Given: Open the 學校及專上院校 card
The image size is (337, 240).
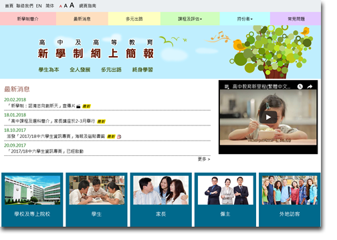Looking at the screenshot, I should click(x=32, y=199).
